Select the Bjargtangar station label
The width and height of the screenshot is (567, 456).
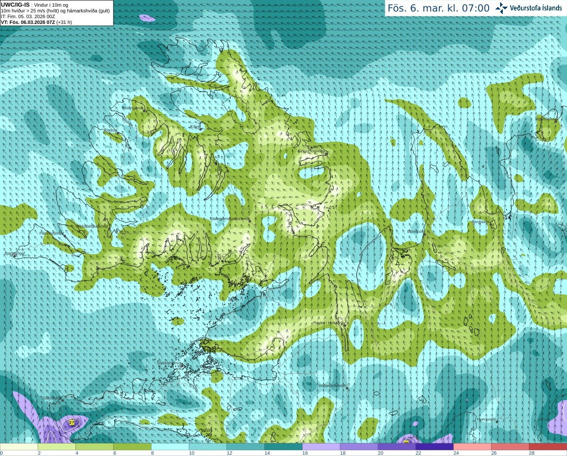click(x=15, y=253)
